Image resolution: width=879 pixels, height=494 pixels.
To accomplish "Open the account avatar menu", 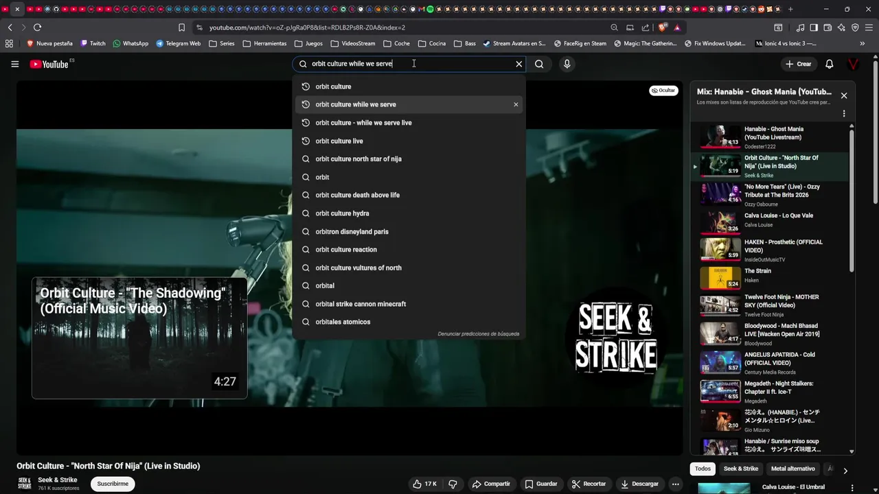I will [x=854, y=64].
